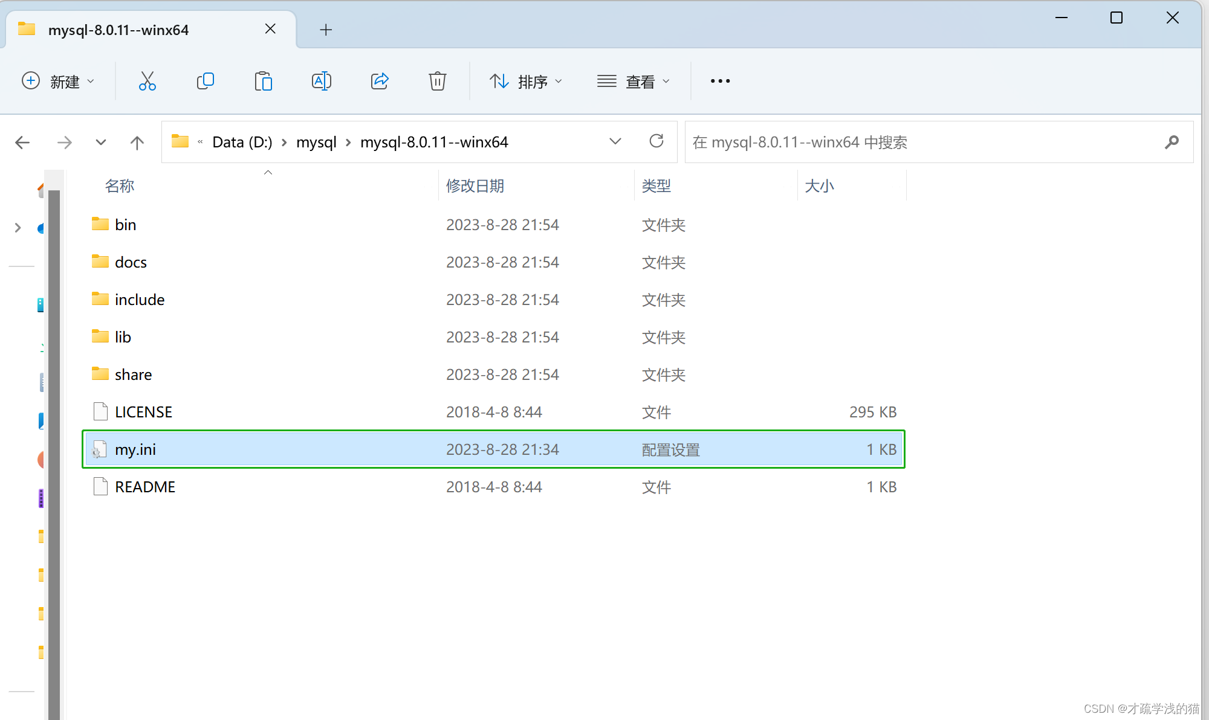Go up one folder level
Viewport: 1209px width, 720px height.
tap(137, 143)
